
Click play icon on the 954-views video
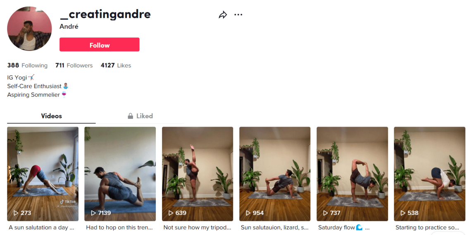click(248, 213)
